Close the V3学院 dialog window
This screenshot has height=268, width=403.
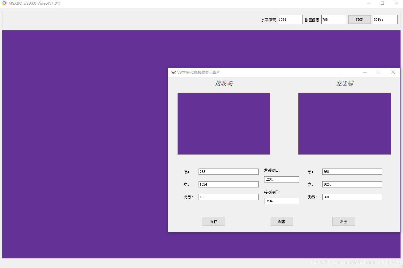pos(393,72)
